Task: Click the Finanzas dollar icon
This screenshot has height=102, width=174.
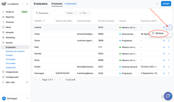Action: (x=3, y=22)
